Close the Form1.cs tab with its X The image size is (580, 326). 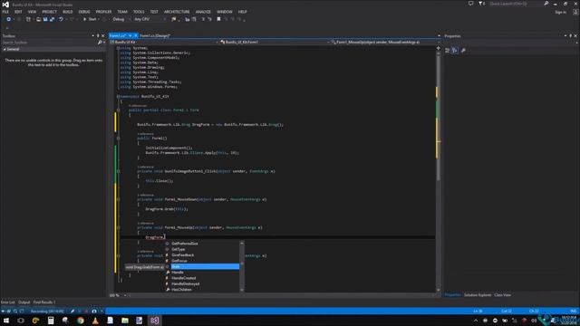(136, 36)
